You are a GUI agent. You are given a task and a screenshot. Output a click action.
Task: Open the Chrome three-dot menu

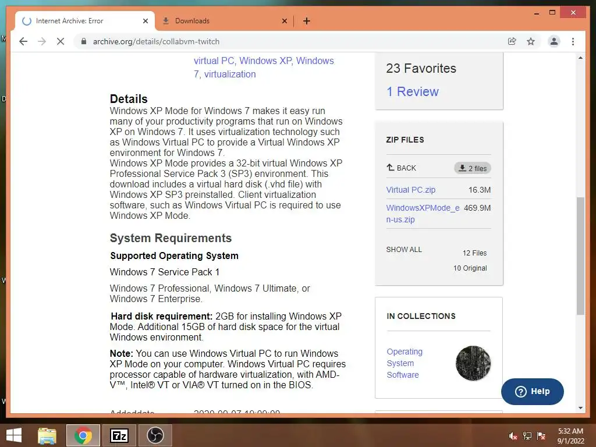(x=573, y=41)
